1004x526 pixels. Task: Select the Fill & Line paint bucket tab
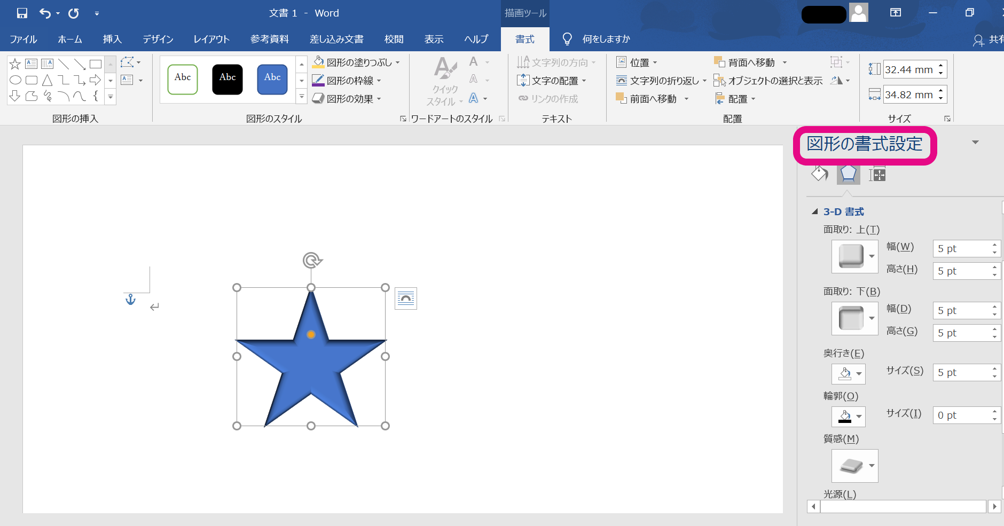point(819,174)
